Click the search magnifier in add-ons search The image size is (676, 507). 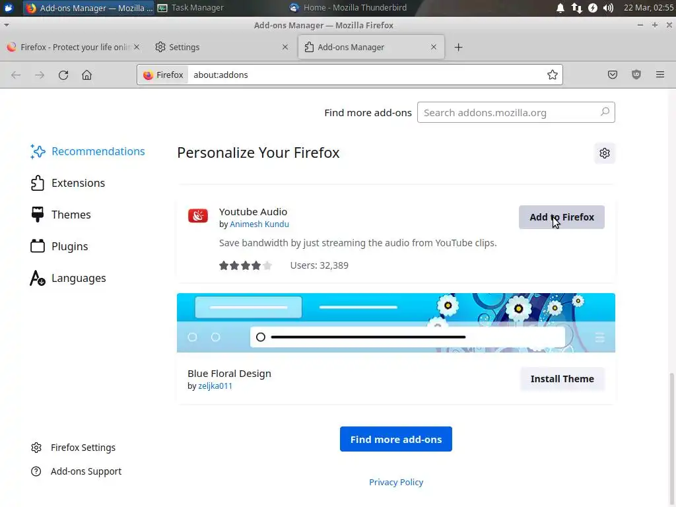[605, 112]
